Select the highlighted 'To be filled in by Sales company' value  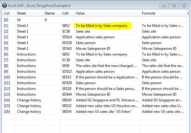pyautogui.click(x=102, y=26)
